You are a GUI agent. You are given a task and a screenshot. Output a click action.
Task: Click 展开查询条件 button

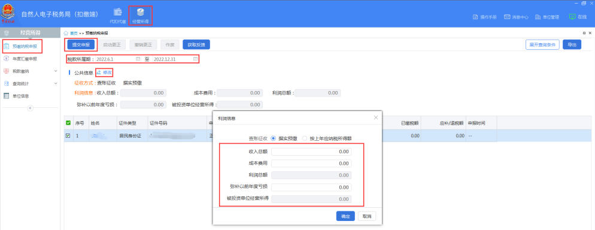click(x=543, y=45)
